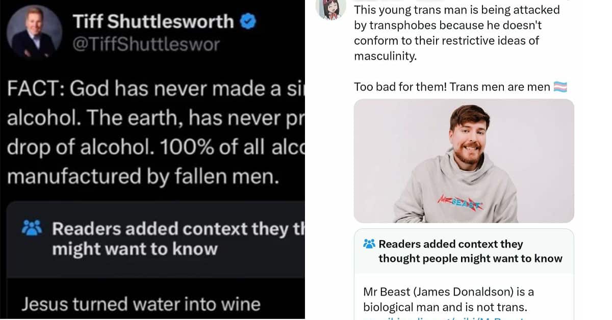612x320 pixels.
Task: Click the people icon in the white community note
Action: [369, 244]
